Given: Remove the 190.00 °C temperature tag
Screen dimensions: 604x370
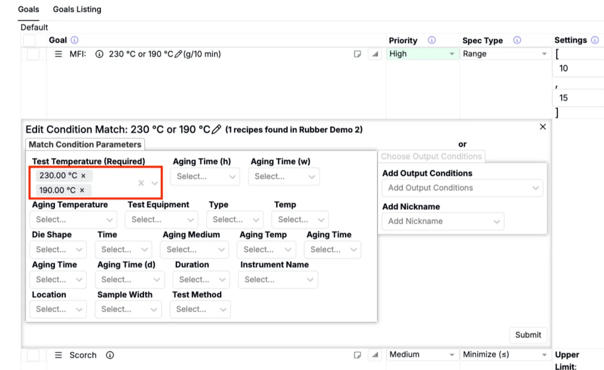Looking at the screenshot, I should [82, 190].
